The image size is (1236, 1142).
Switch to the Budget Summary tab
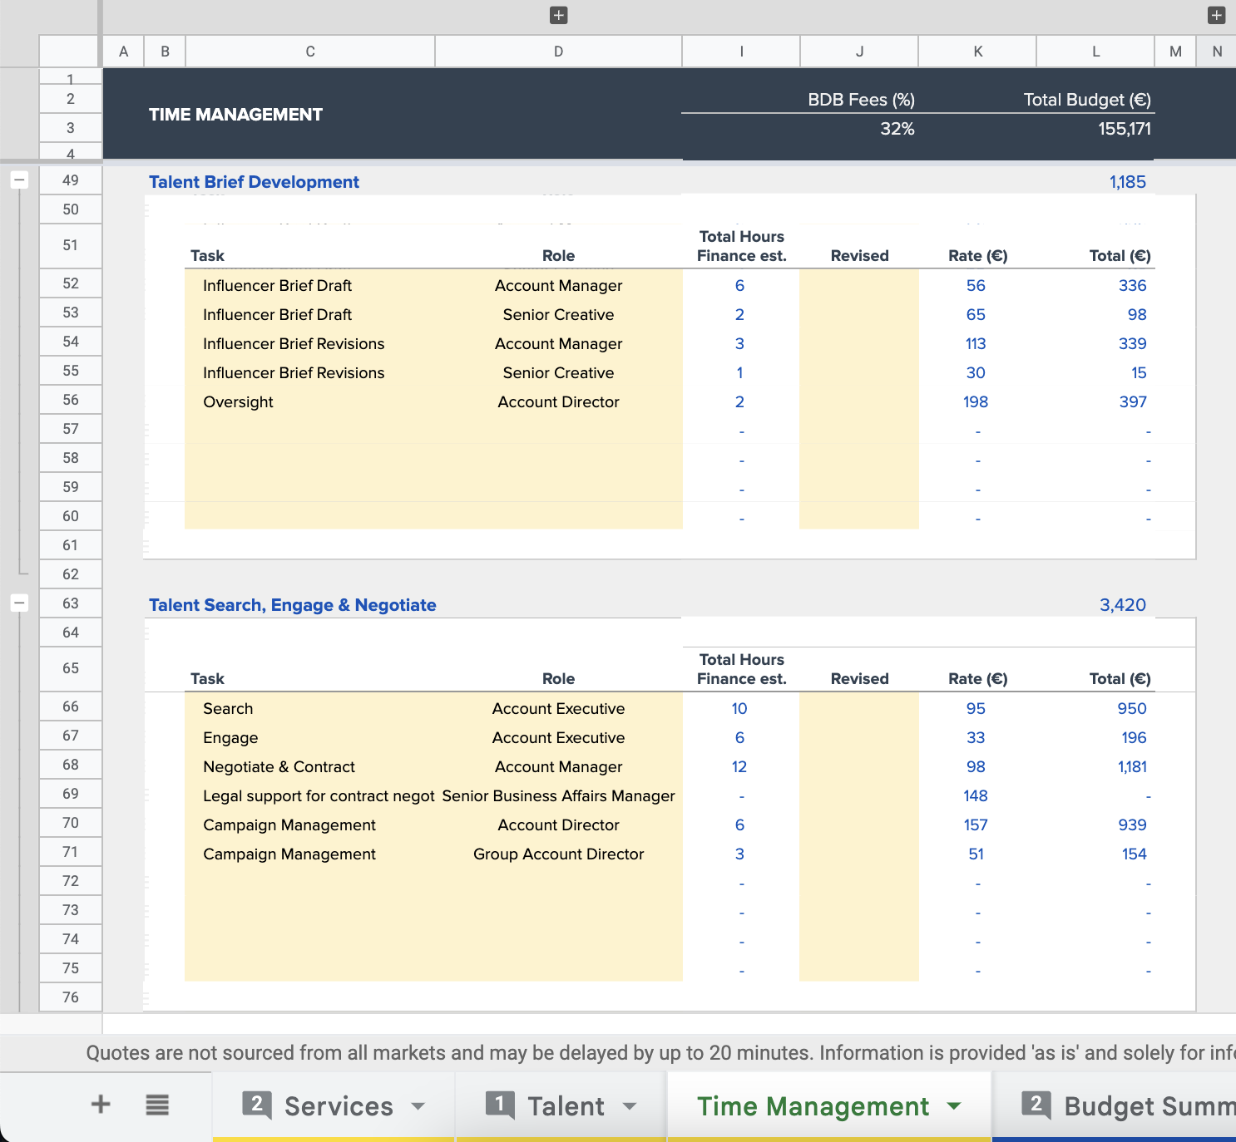click(x=1148, y=1106)
